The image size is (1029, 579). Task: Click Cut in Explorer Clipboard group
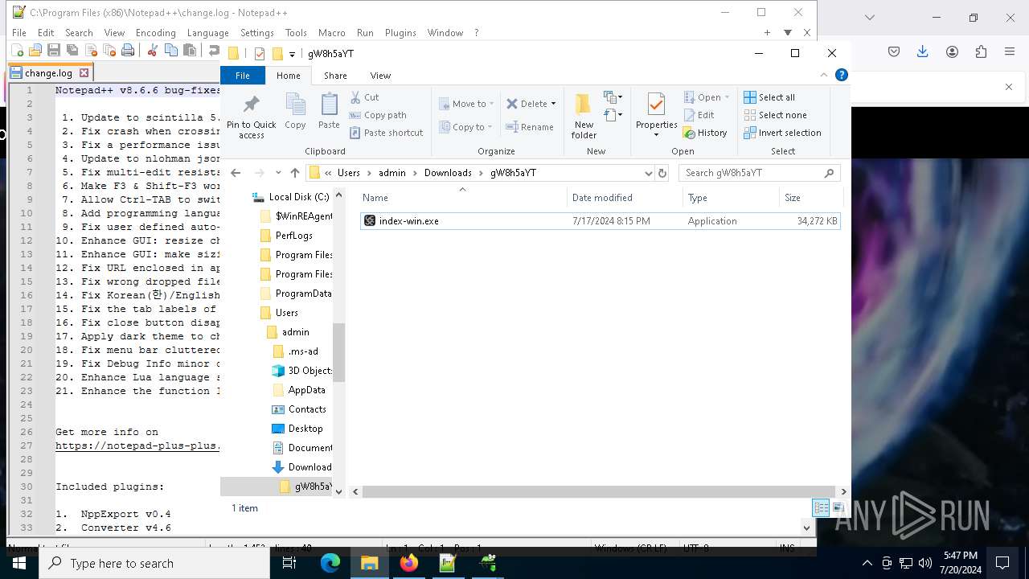click(x=364, y=97)
